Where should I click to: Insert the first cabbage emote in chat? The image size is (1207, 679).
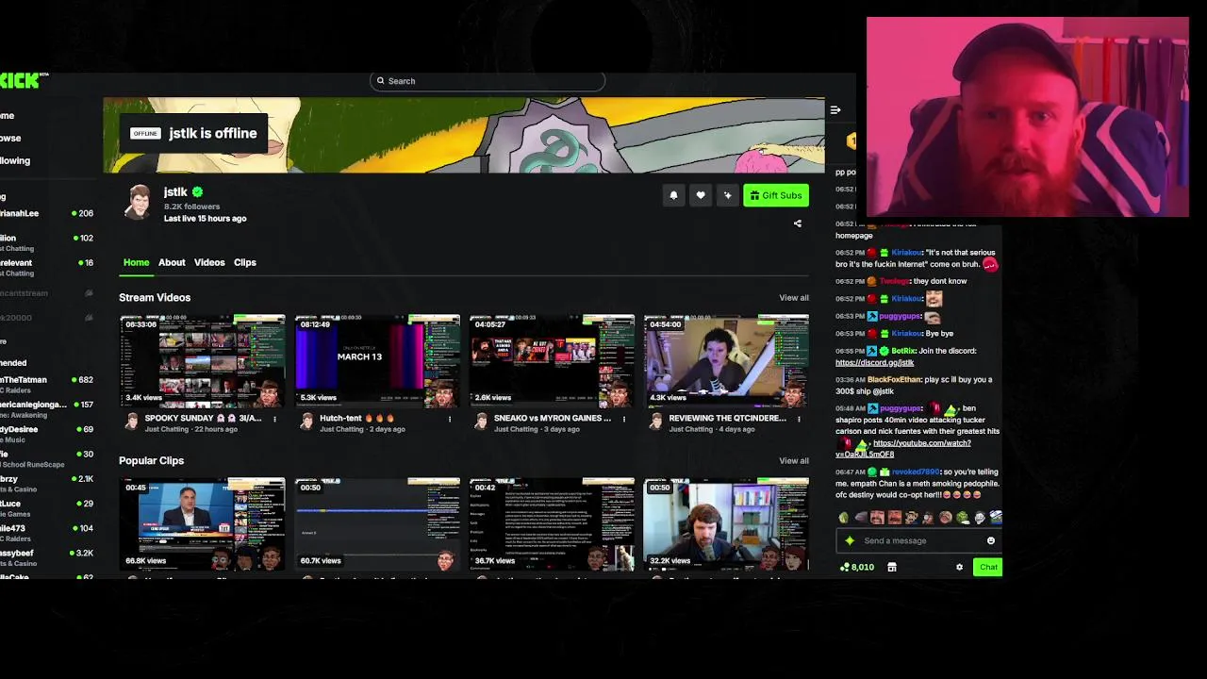tap(844, 518)
